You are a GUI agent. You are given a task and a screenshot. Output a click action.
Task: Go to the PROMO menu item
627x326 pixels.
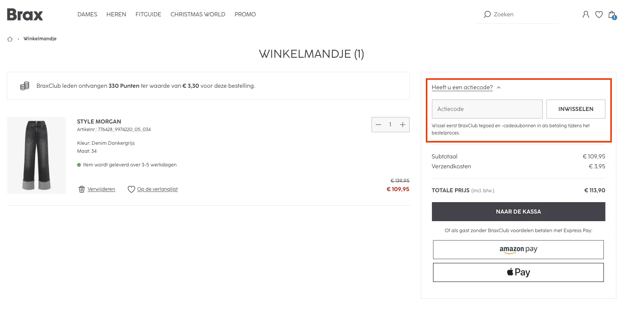[x=245, y=14]
